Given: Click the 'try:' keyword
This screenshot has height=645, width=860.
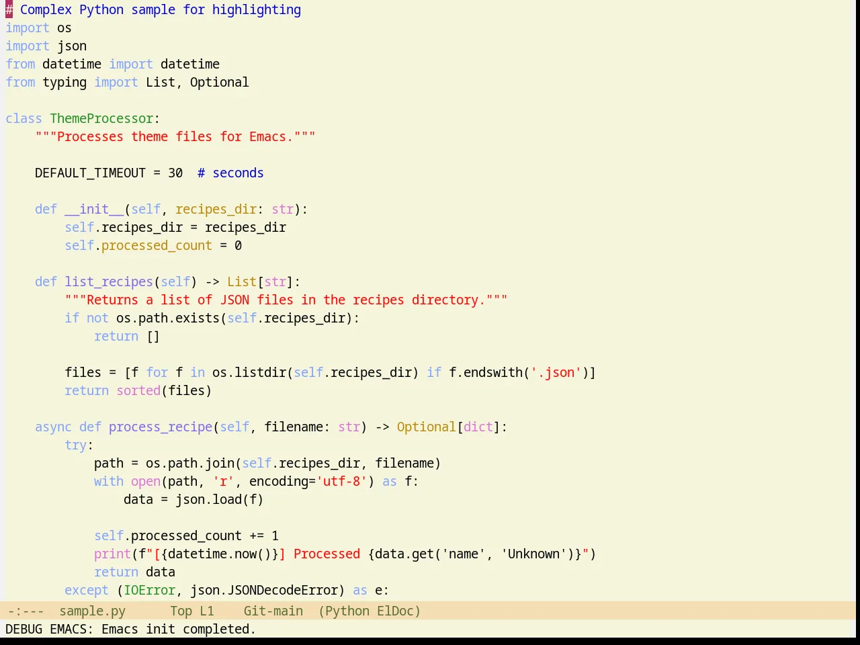Looking at the screenshot, I should tap(79, 445).
